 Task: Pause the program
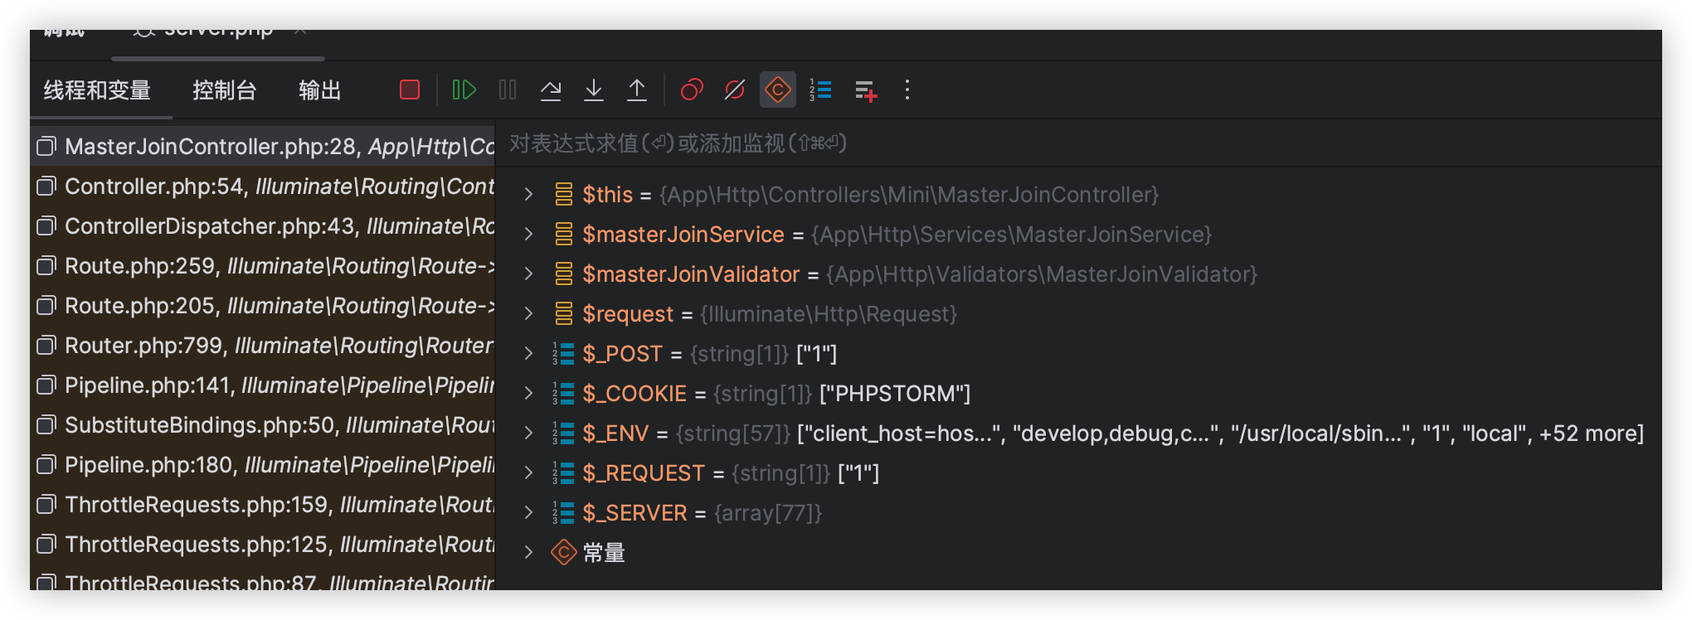point(508,90)
